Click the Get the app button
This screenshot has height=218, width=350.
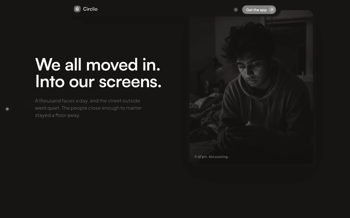pyautogui.click(x=259, y=10)
